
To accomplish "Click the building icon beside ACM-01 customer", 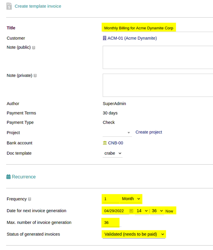I will (x=105, y=38).
